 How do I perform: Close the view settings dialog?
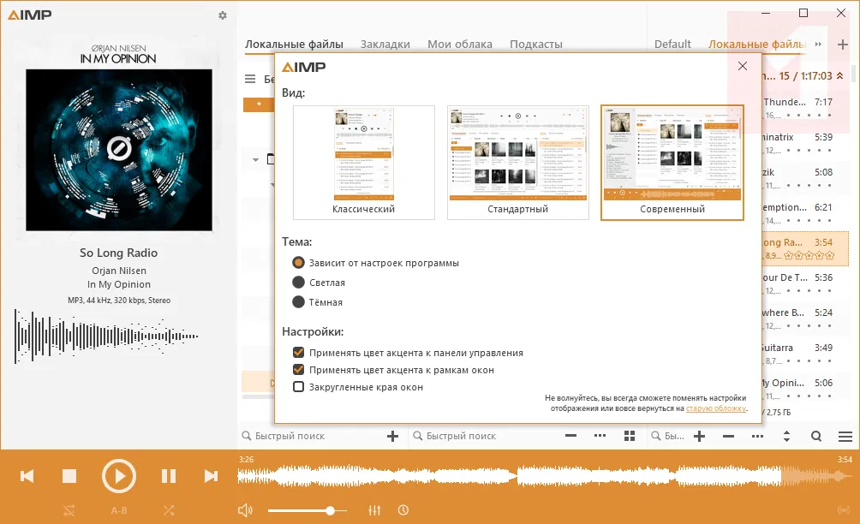[743, 66]
